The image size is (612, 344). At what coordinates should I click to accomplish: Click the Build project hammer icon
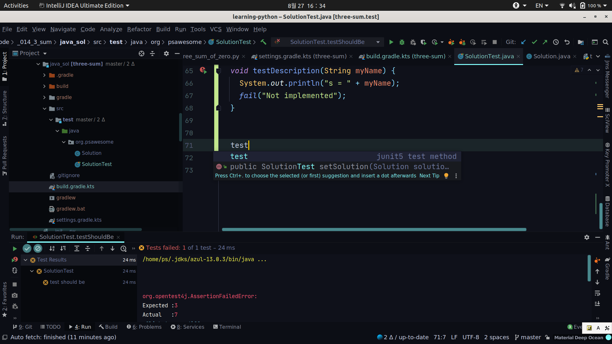(x=263, y=42)
